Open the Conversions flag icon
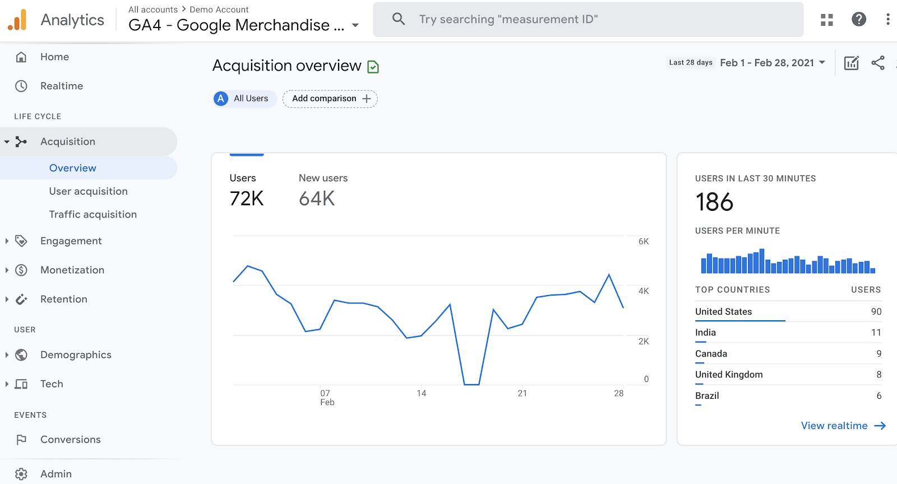 click(x=21, y=440)
